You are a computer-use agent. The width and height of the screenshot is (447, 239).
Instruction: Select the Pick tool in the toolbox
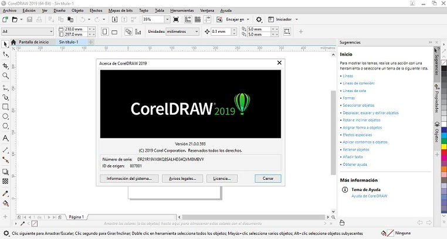click(5, 44)
